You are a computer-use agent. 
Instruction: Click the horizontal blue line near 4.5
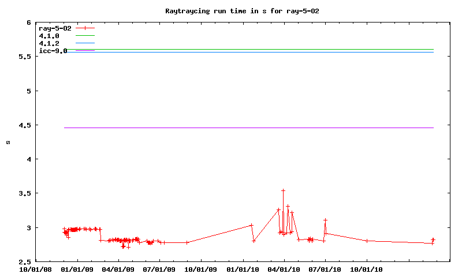click(248, 128)
